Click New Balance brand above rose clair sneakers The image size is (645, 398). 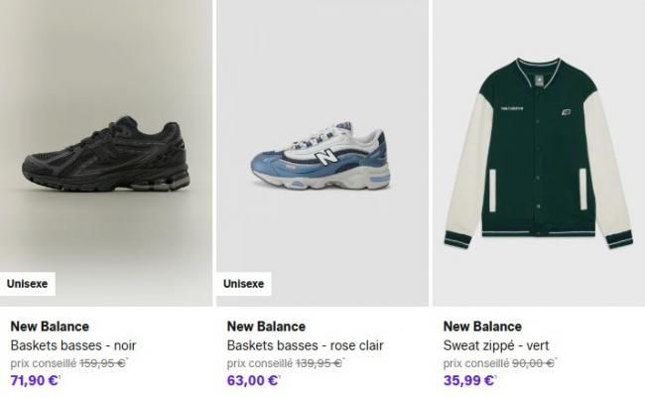click(266, 327)
